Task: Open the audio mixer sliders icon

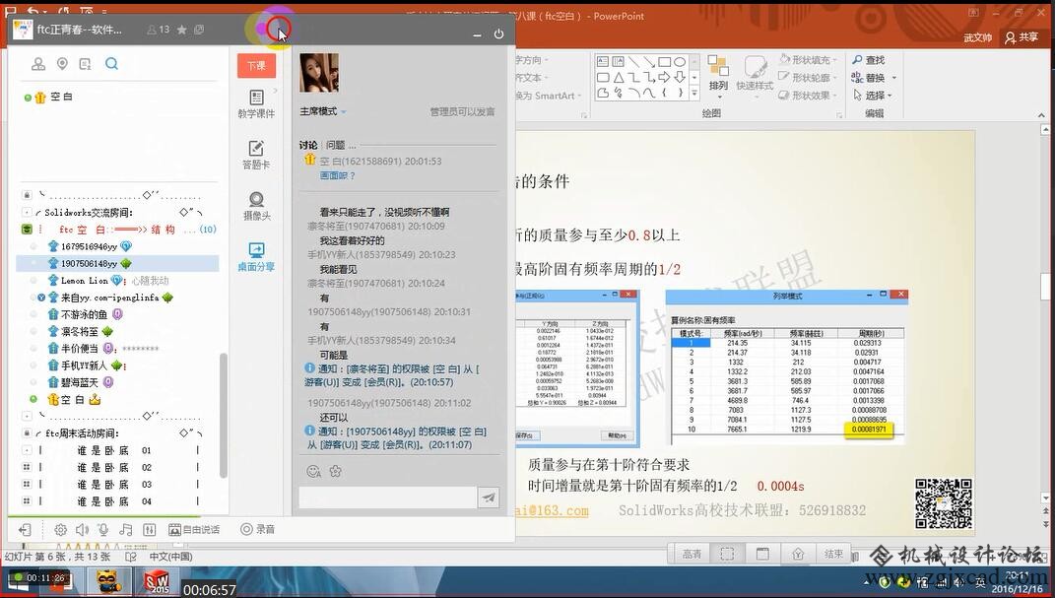Action: coord(150,530)
